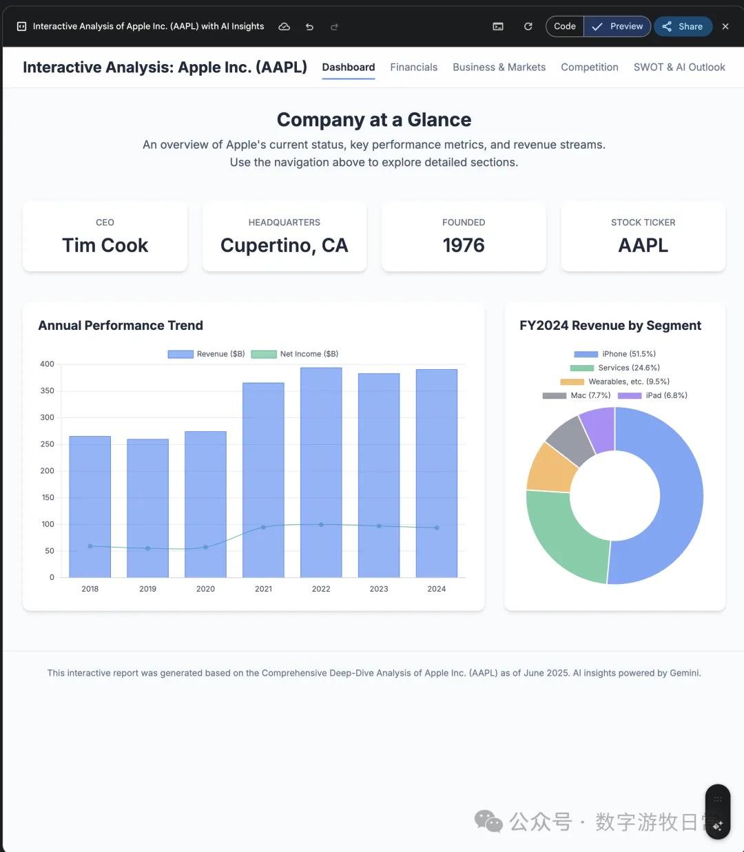The width and height of the screenshot is (744, 852).
Task: Click the redo arrow icon
Action: click(335, 26)
